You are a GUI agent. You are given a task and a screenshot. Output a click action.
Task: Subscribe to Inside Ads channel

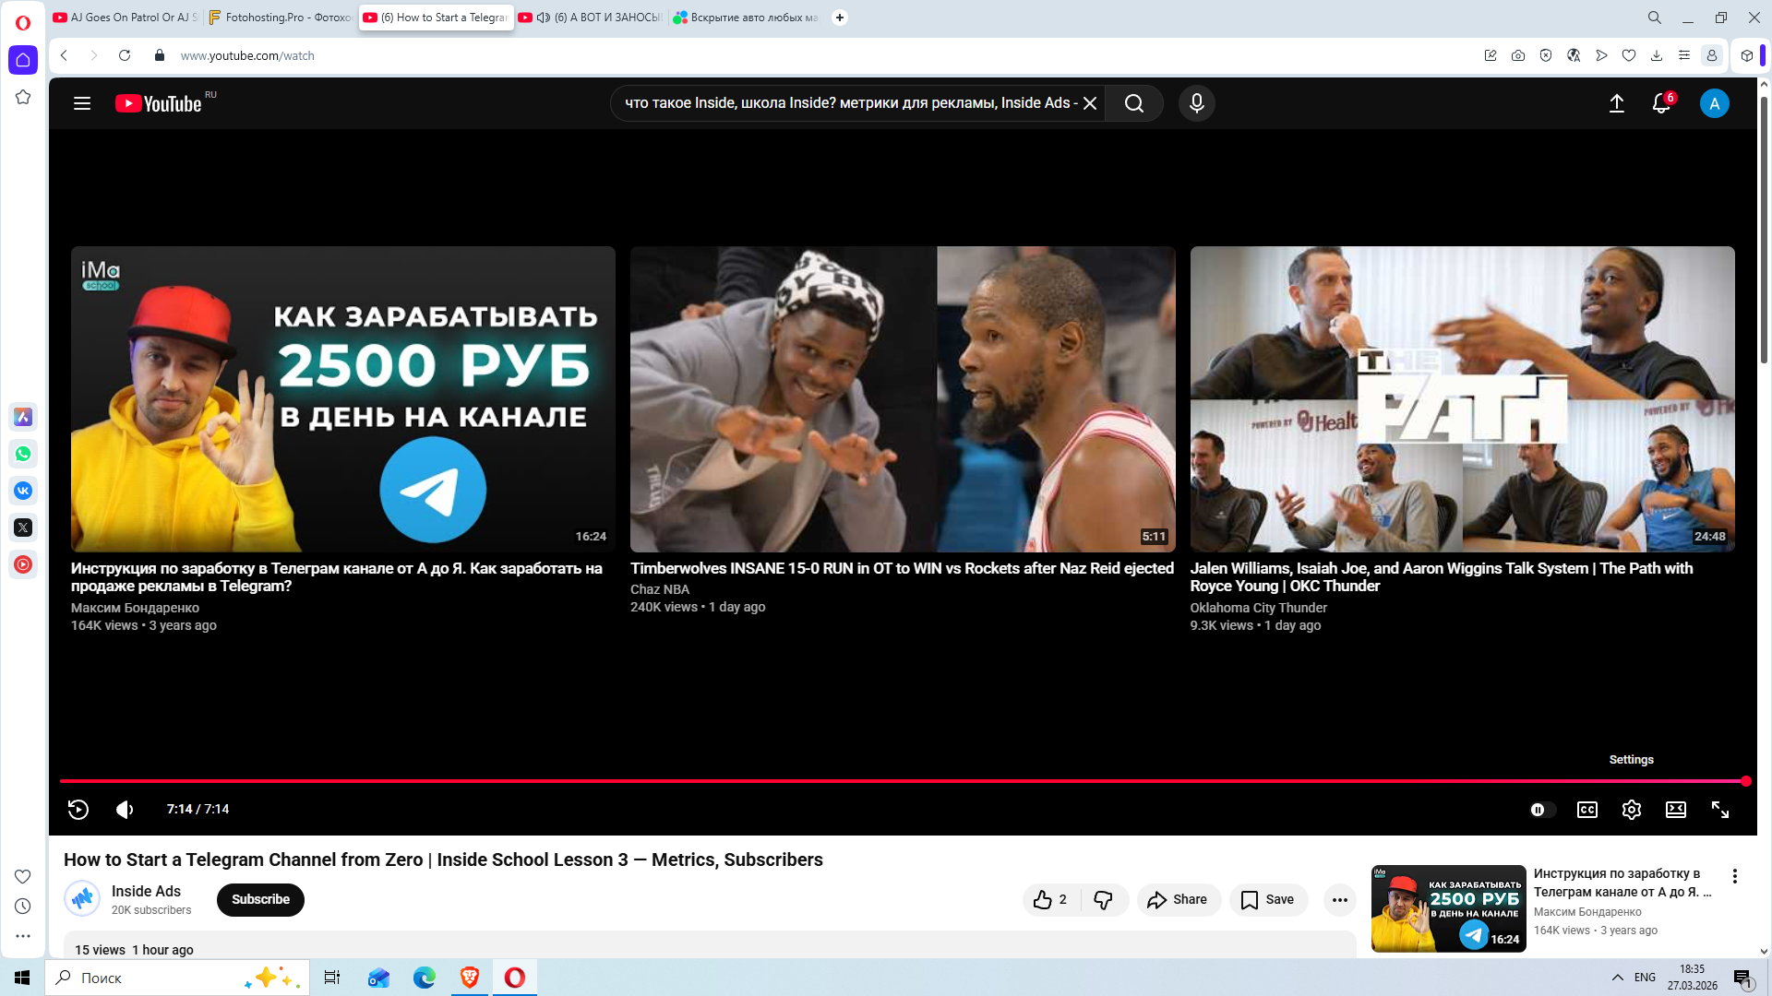[260, 900]
